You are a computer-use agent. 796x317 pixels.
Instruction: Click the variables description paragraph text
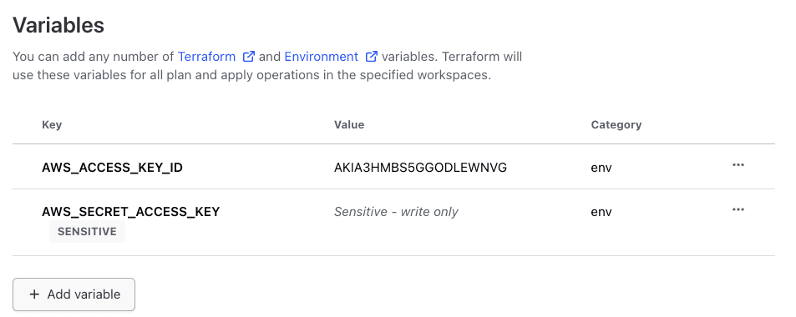pyautogui.click(x=267, y=66)
